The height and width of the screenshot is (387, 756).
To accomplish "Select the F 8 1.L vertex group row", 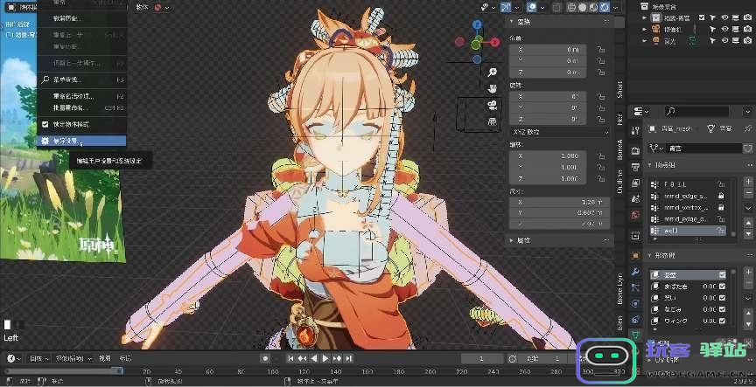I will click(687, 184).
